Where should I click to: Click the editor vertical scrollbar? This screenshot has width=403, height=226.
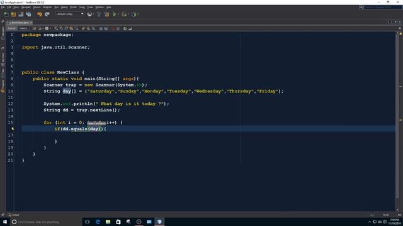pyautogui.click(x=397, y=121)
